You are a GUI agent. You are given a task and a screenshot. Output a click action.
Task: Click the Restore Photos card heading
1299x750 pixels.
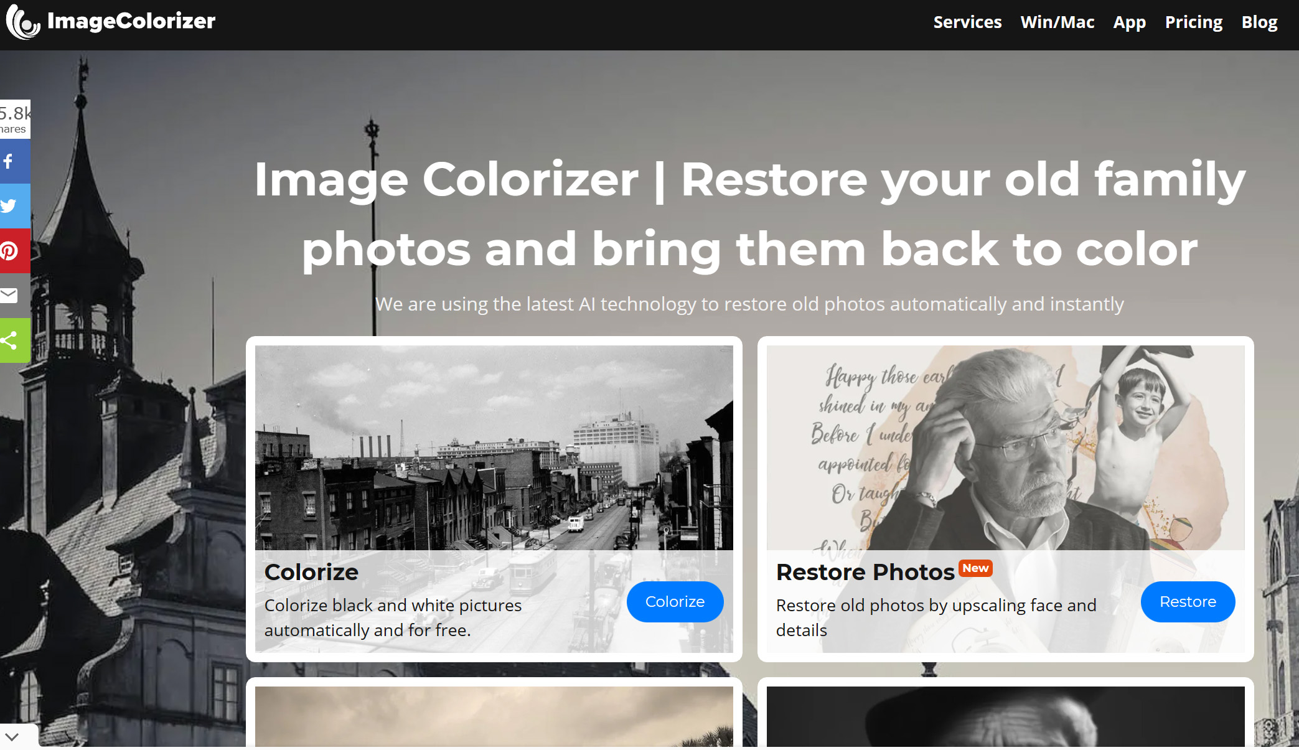click(x=865, y=572)
